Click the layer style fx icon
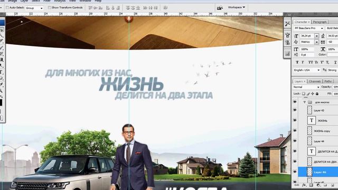The height and width of the screenshot is (190, 338). point(304,185)
